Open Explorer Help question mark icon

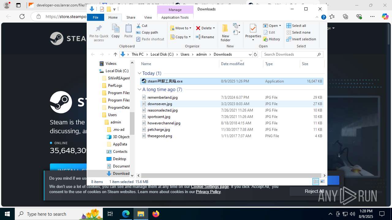pyautogui.click(x=323, y=17)
